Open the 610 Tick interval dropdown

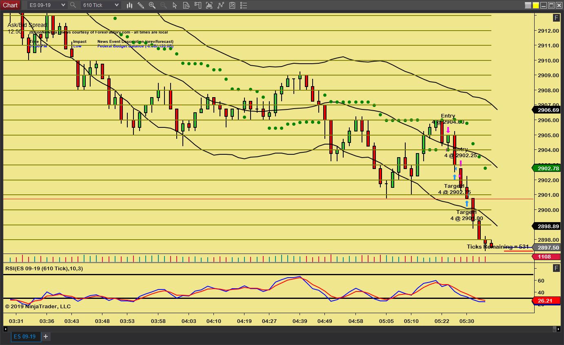(x=100, y=5)
